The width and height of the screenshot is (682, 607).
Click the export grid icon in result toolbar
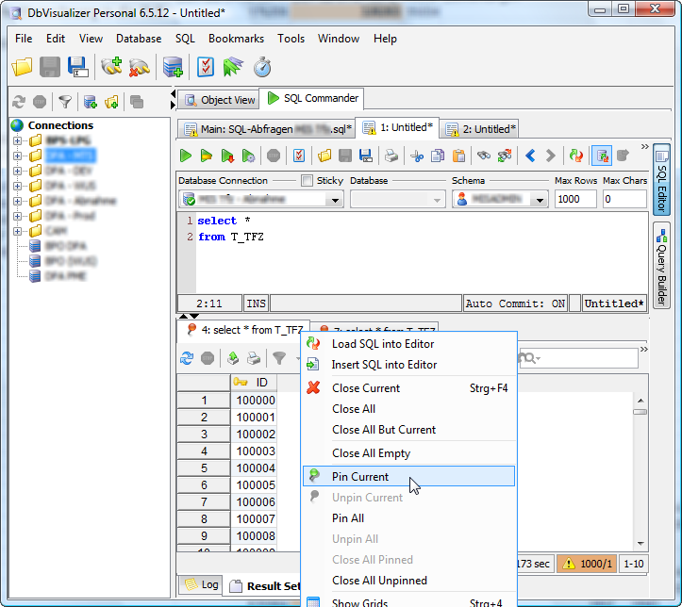(233, 358)
